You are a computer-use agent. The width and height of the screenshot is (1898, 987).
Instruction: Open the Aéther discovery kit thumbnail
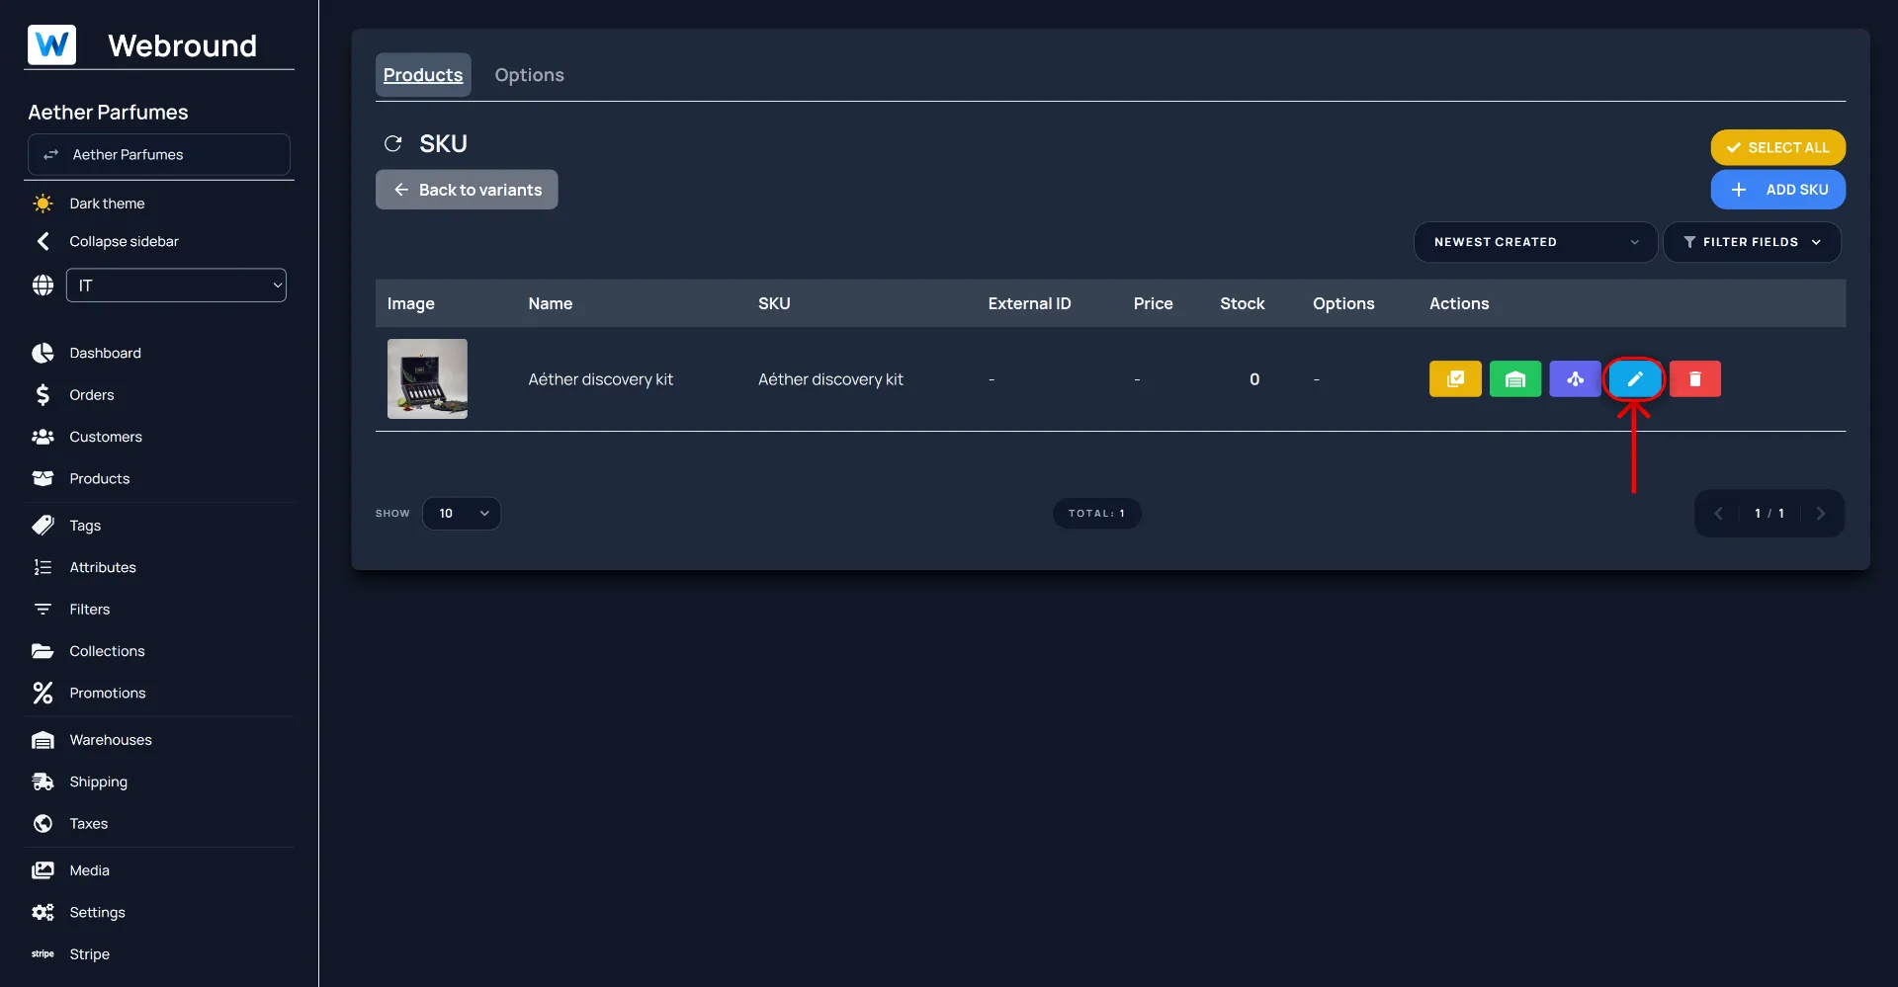tap(427, 379)
